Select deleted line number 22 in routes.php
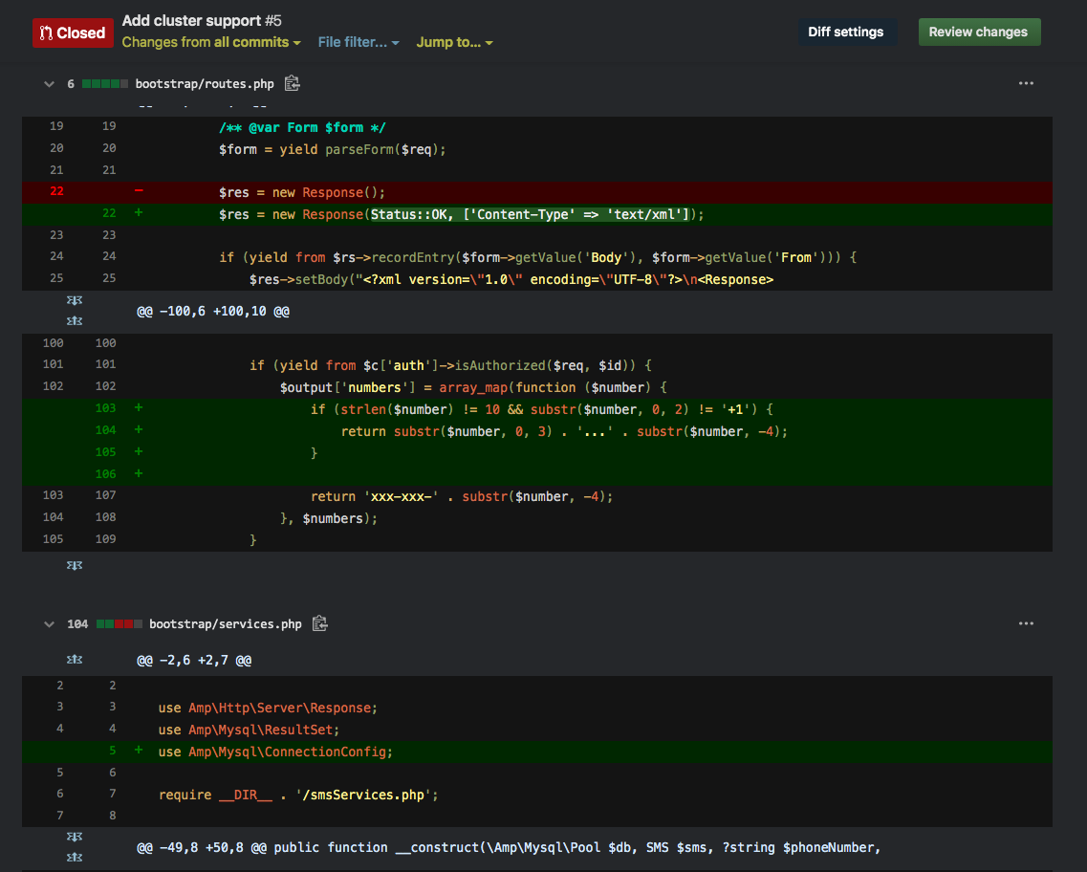 (x=56, y=191)
